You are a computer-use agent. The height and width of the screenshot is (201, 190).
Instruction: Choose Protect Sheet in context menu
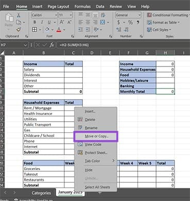(x=96, y=153)
